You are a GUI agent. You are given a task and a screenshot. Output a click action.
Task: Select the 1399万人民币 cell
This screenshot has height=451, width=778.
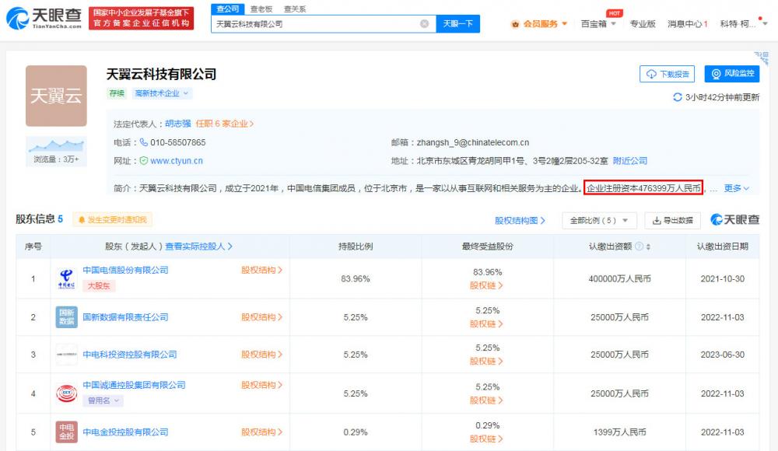click(x=619, y=432)
